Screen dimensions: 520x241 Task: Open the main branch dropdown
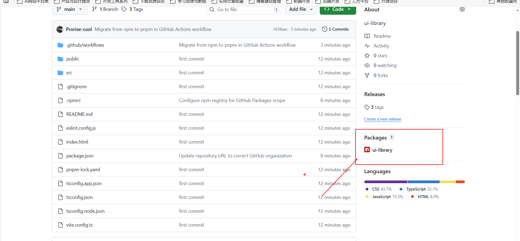(x=69, y=9)
